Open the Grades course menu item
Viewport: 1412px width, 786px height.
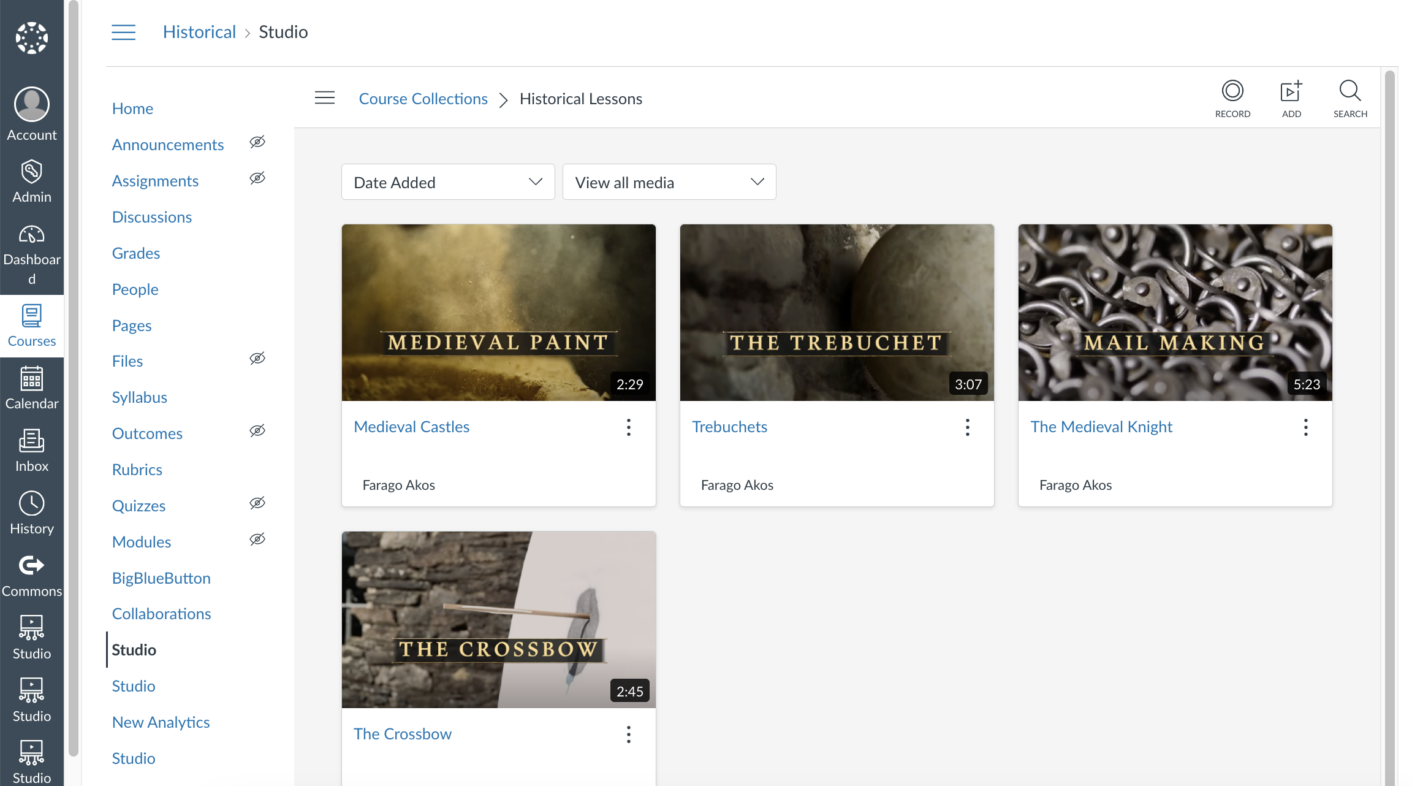click(x=136, y=253)
